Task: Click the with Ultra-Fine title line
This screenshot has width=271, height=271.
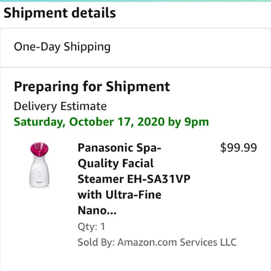Action: (x=119, y=195)
